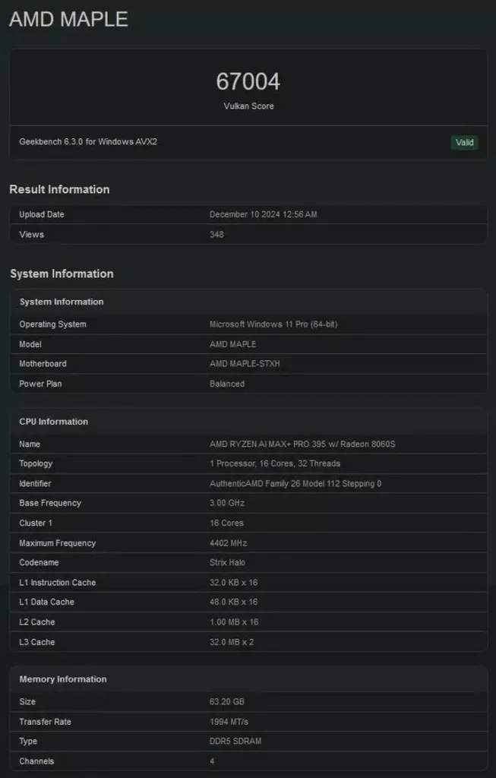Image resolution: width=496 pixels, height=778 pixels.
Task: Select the 16 Cores cluster value
Action: [226, 523]
